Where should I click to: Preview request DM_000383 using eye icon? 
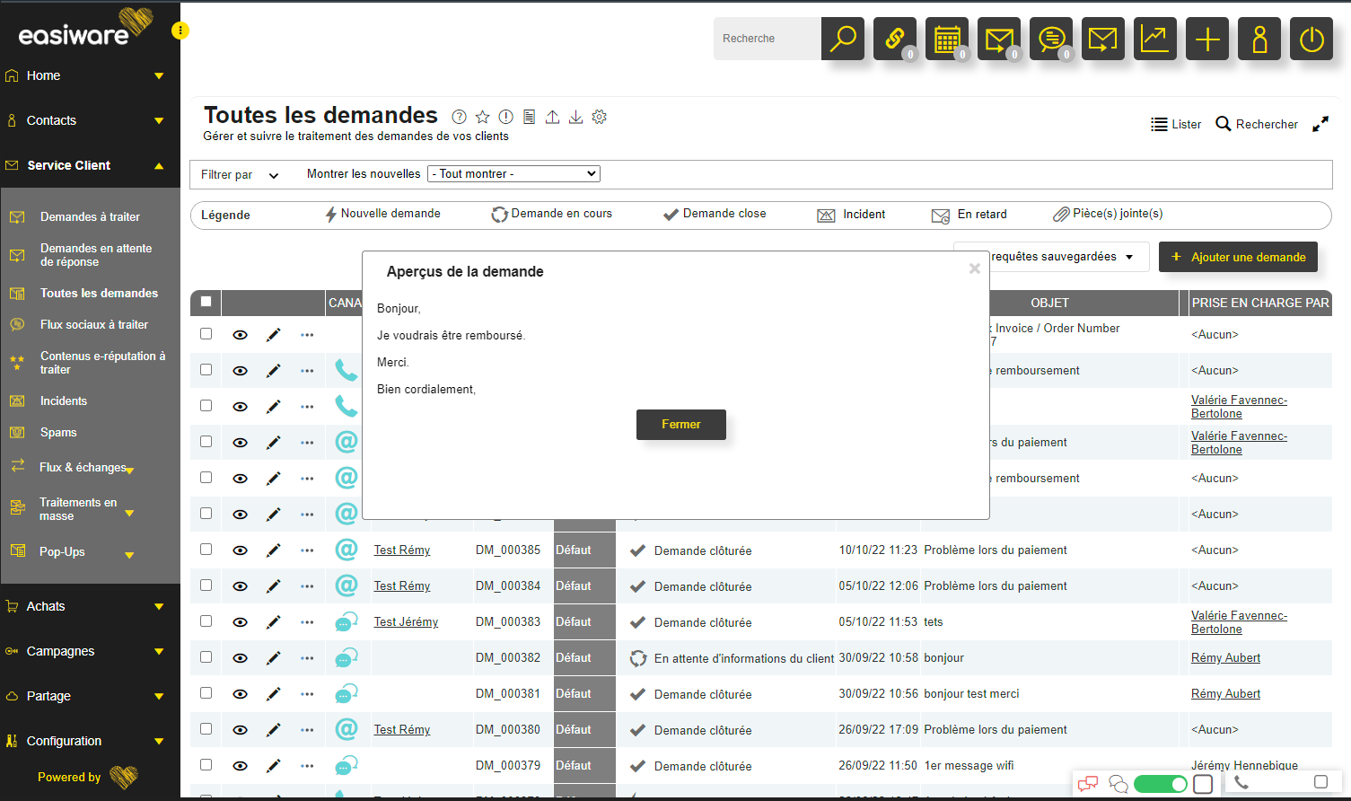(x=240, y=621)
